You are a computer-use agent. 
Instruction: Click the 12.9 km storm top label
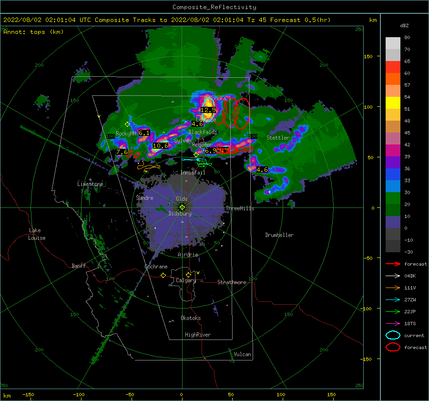pos(208,110)
